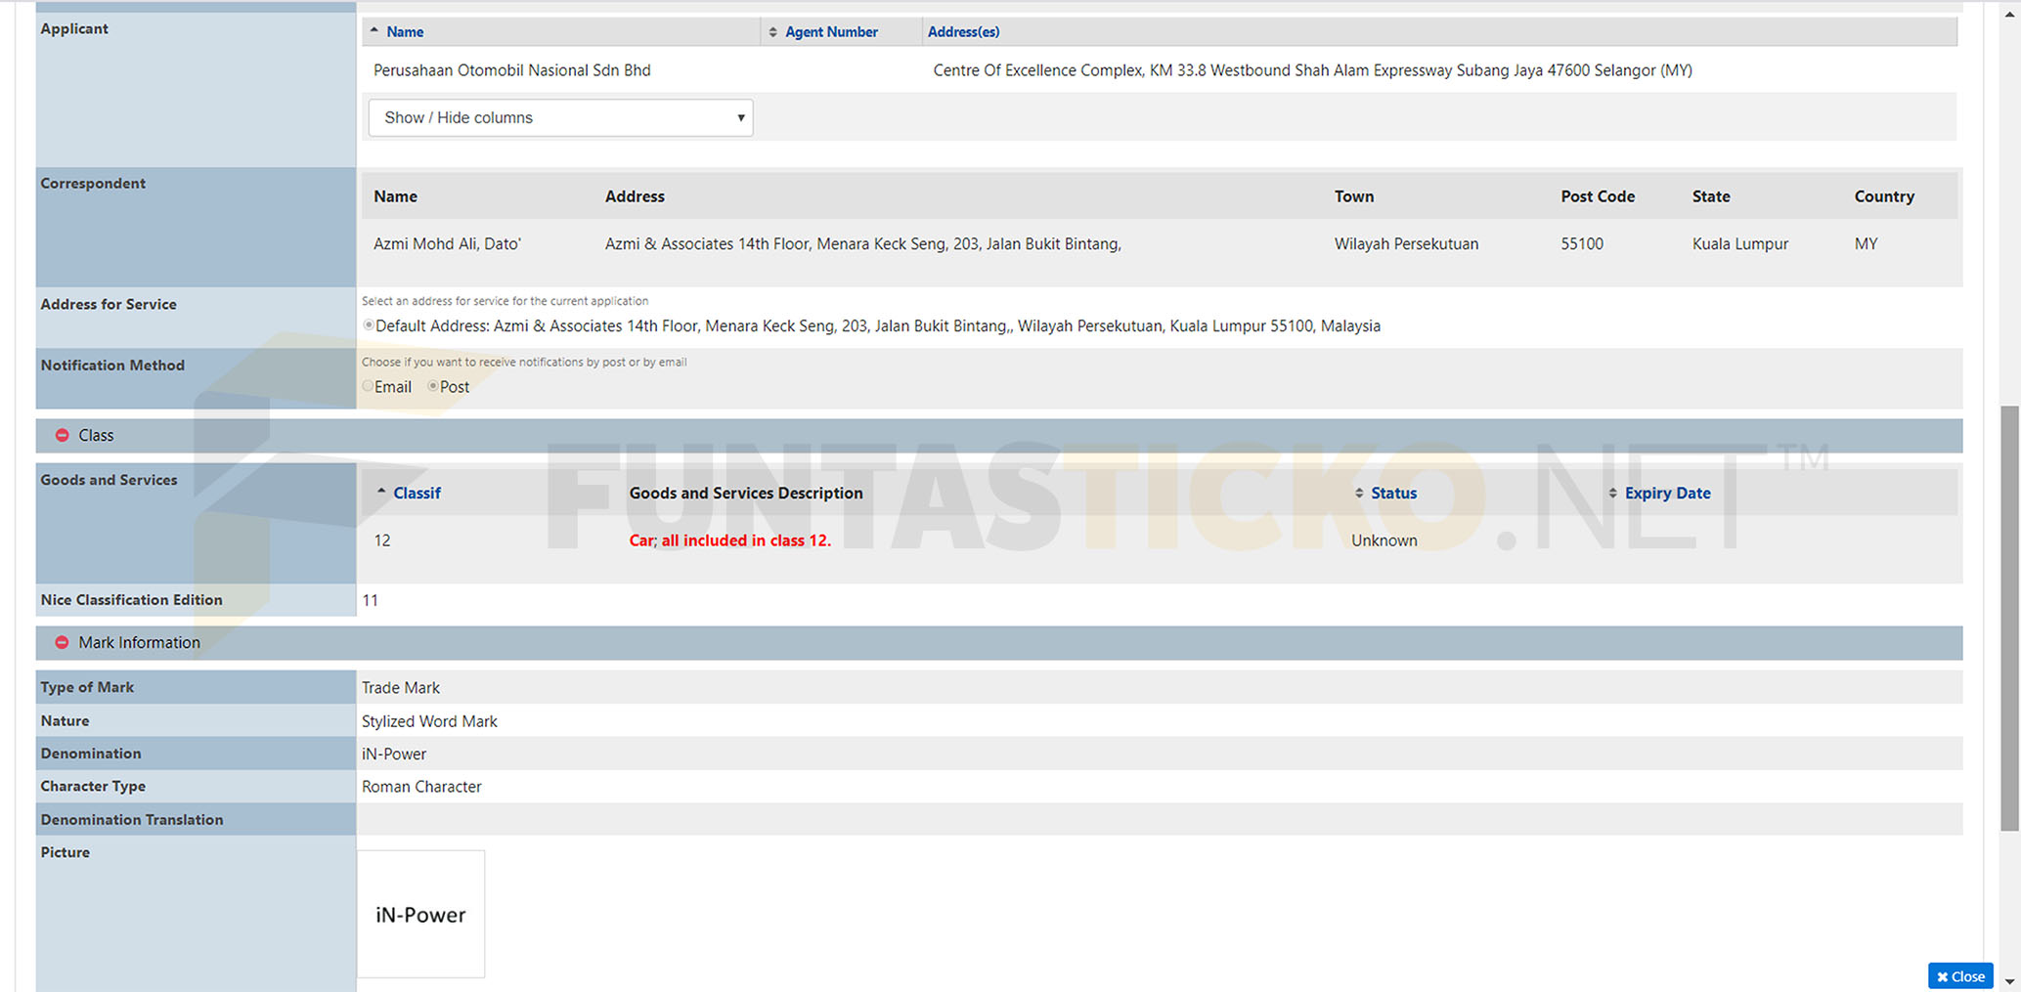2021x992 pixels.
Task: Choose Email notification method
Action: (x=368, y=386)
